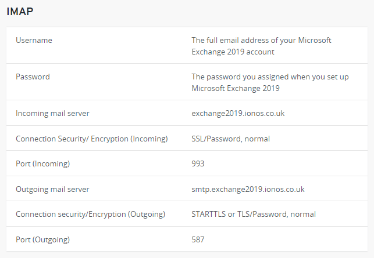This screenshot has width=374, height=258.
Task: Click 'Connection security/Encryption (Outgoing)' label
Action: tap(90, 215)
